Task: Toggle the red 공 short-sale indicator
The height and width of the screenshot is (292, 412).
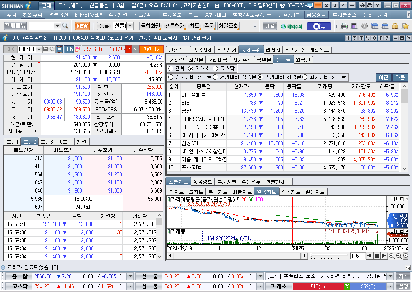Action: point(128,49)
